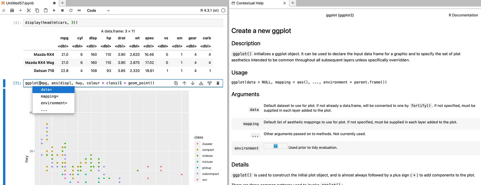Paste cell from the clipboard icon
481x185 pixels.
46,11
